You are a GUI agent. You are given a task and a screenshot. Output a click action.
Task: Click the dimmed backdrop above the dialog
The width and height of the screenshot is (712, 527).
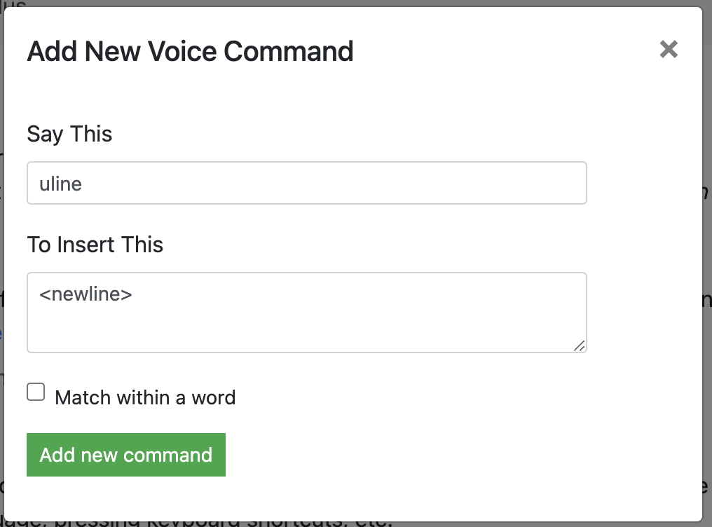click(350, 3)
